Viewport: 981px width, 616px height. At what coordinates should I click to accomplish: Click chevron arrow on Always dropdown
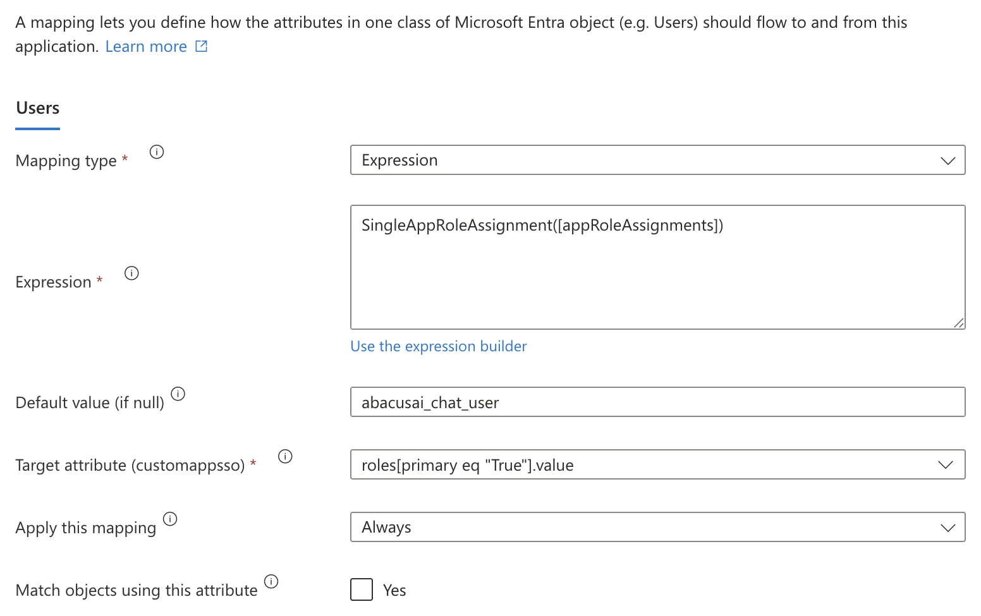947,528
